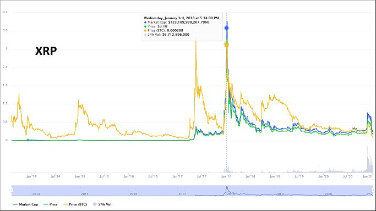The image size is (376, 211).
Task: Click the 2020 label in the navigator
Action: pyautogui.click(x=328, y=194)
